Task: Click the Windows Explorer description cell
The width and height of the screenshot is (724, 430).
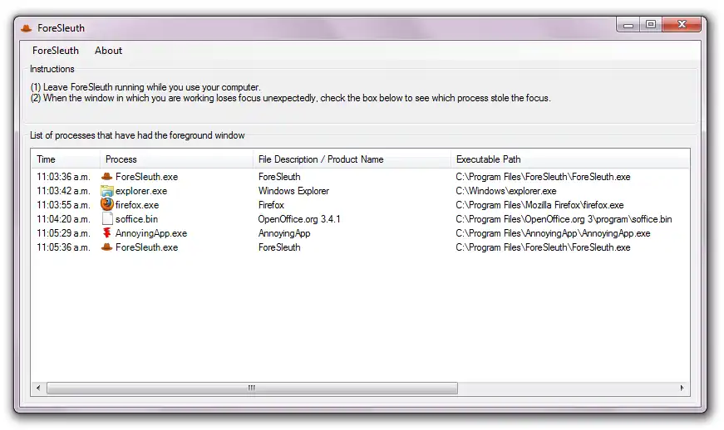Action: [x=293, y=191]
